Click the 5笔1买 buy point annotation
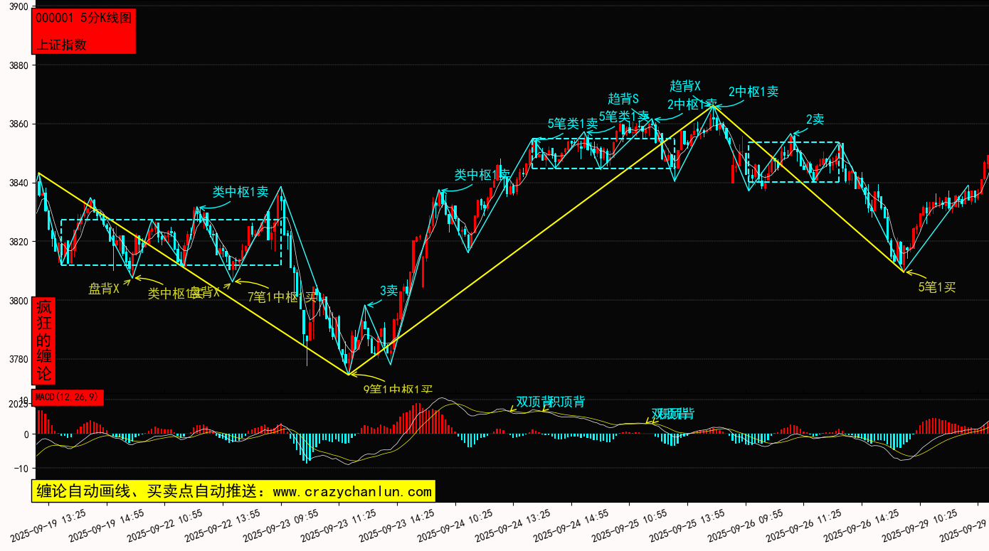The image size is (989, 551). [936, 287]
